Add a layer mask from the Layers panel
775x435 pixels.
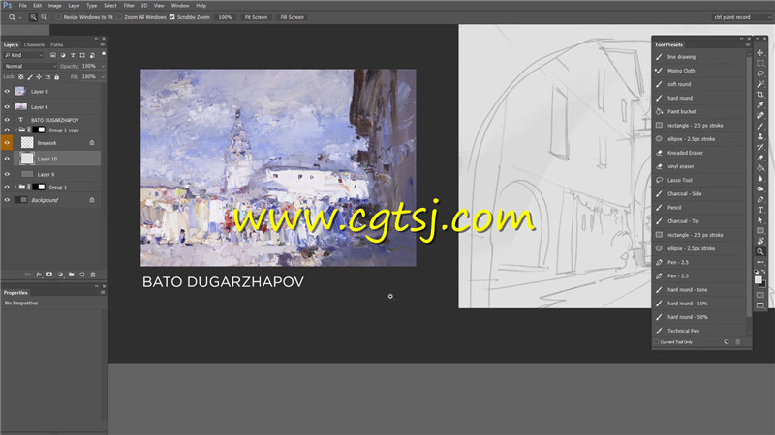(x=49, y=275)
